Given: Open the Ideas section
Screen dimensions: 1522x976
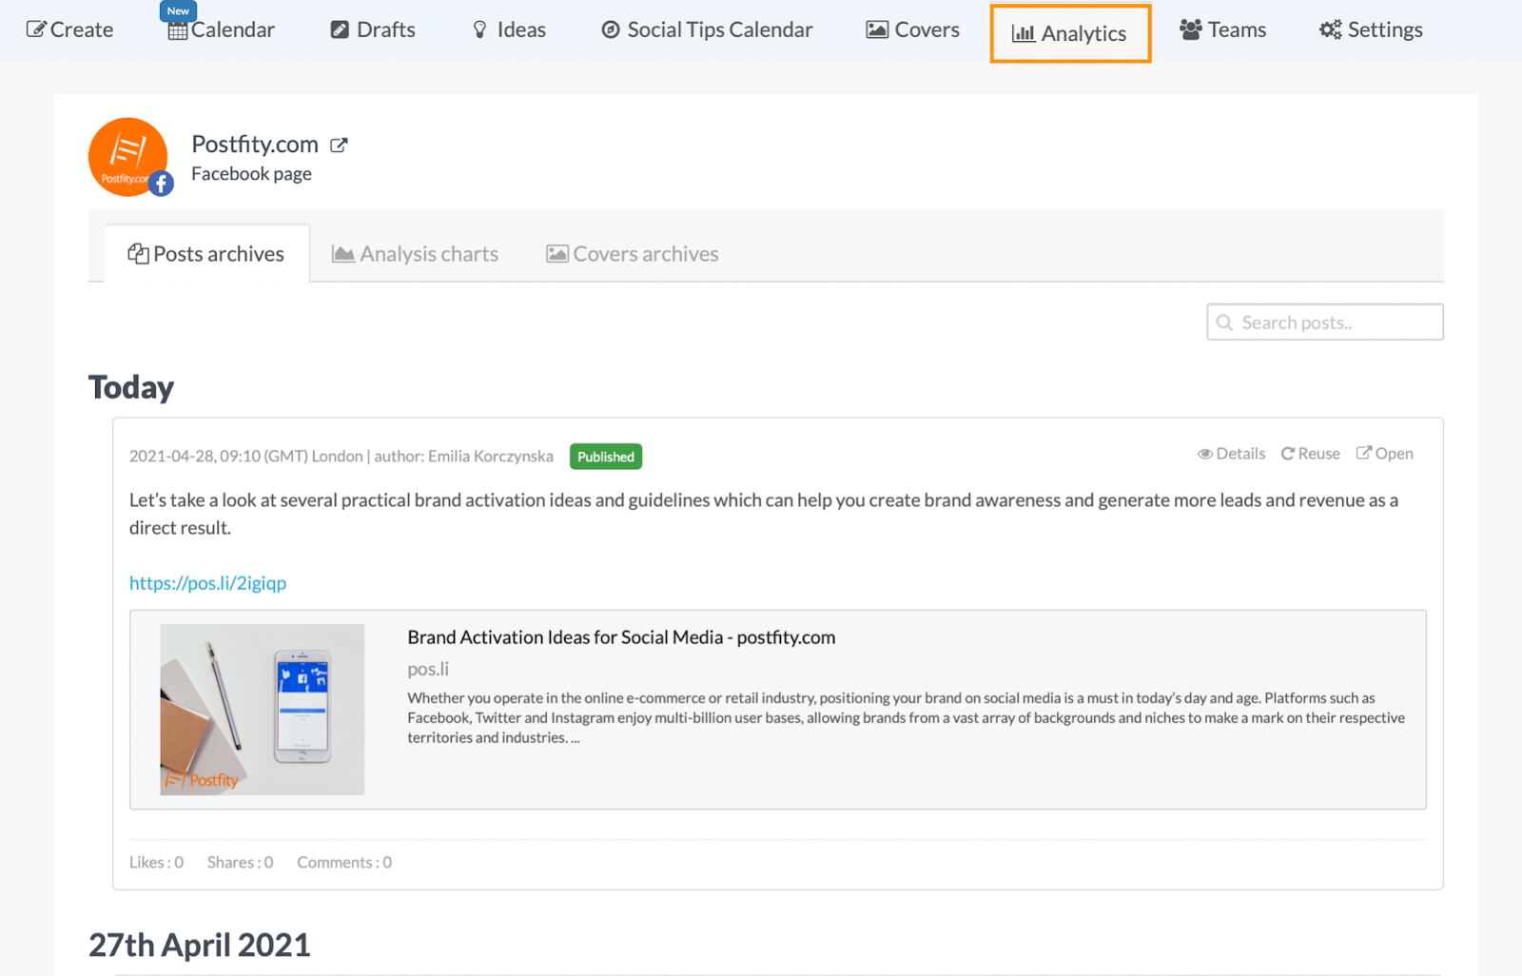Looking at the screenshot, I should click(x=509, y=29).
